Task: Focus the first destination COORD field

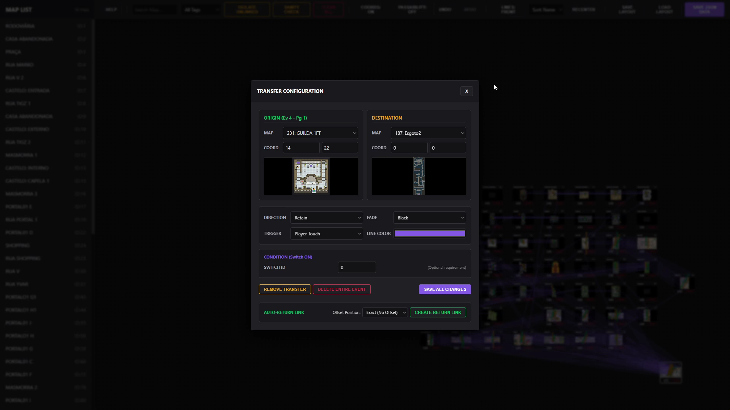Action: pyautogui.click(x=409, y=148)
